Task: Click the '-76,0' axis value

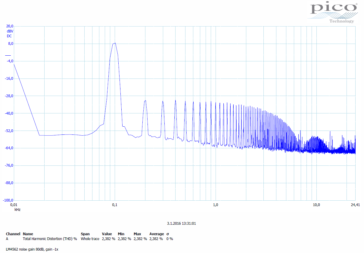Action: [9, 165]
